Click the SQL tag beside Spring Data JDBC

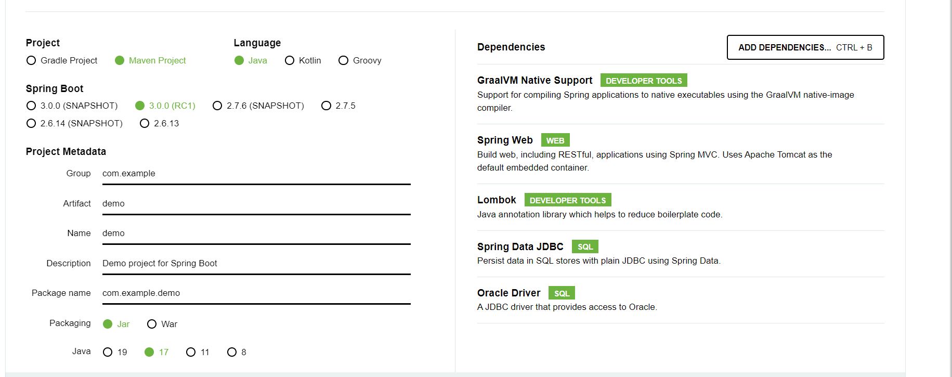click(585, 246)
